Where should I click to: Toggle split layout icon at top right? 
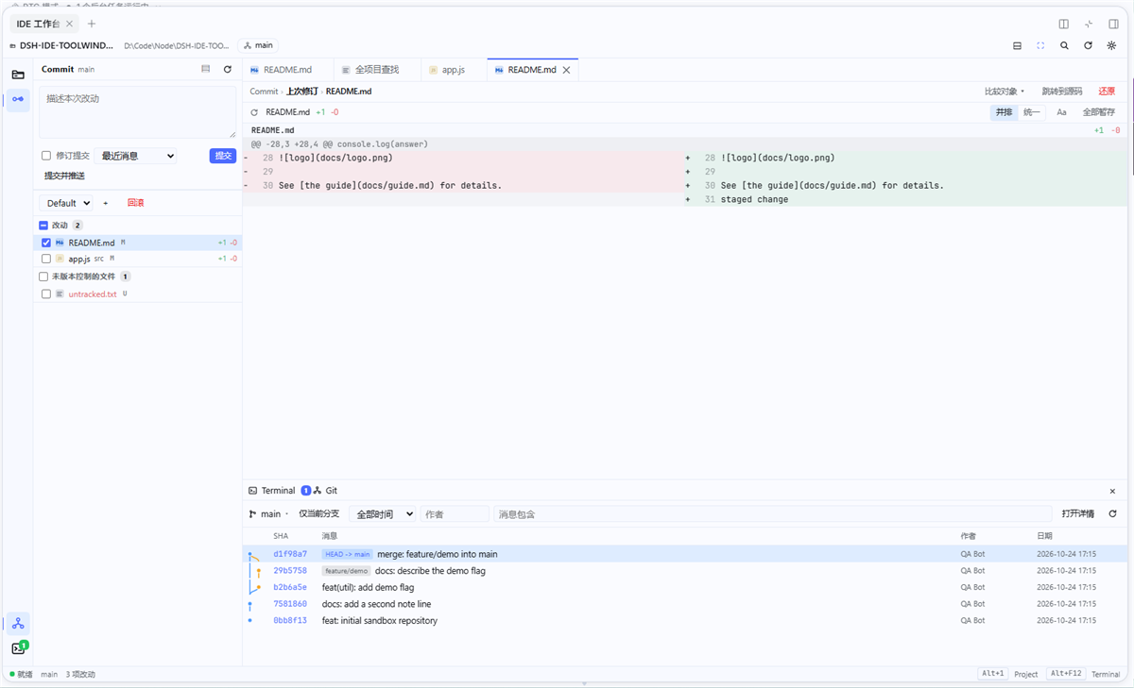tap(1064, 24)
